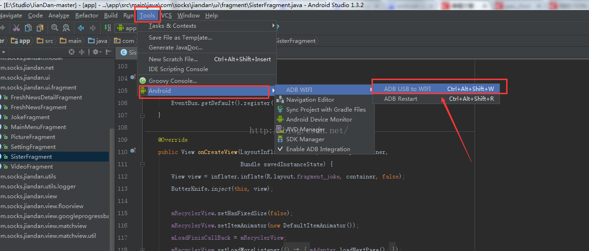Click override gutter icon on line 110
Viewport: 589px width, 251px height.
133,152
